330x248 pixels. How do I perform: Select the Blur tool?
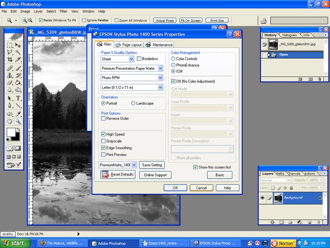pos(10,90)
